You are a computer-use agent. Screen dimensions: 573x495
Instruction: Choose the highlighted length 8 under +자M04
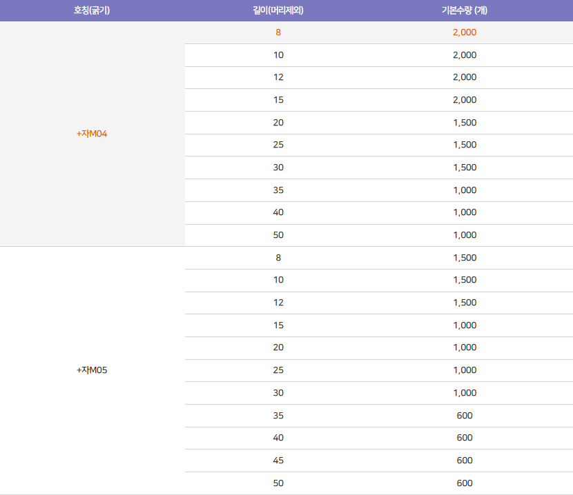point(278,32)
